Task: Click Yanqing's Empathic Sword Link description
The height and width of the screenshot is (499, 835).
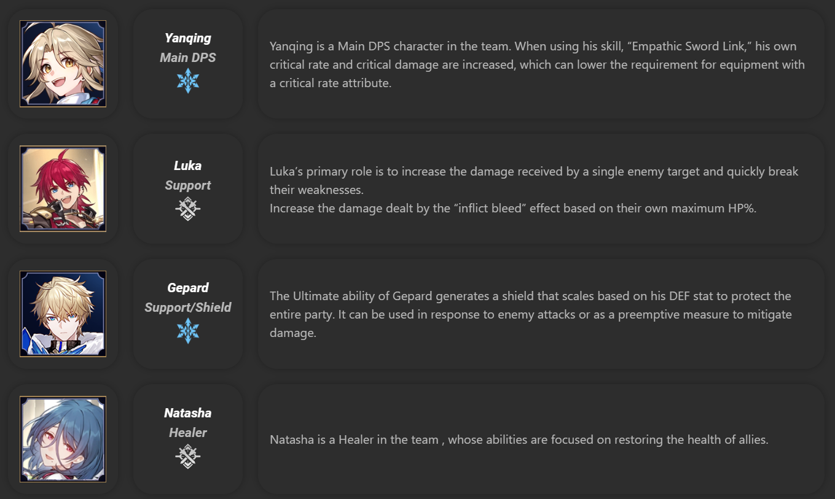Action: (x=537, y=64)
